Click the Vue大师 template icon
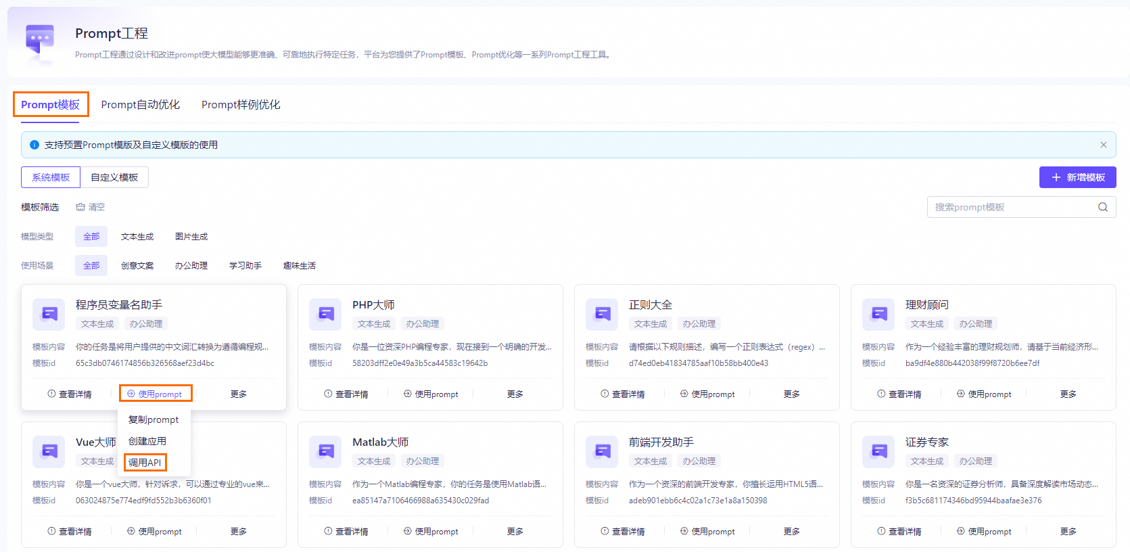The image size is (1130, 552). (x=49, y=451)
